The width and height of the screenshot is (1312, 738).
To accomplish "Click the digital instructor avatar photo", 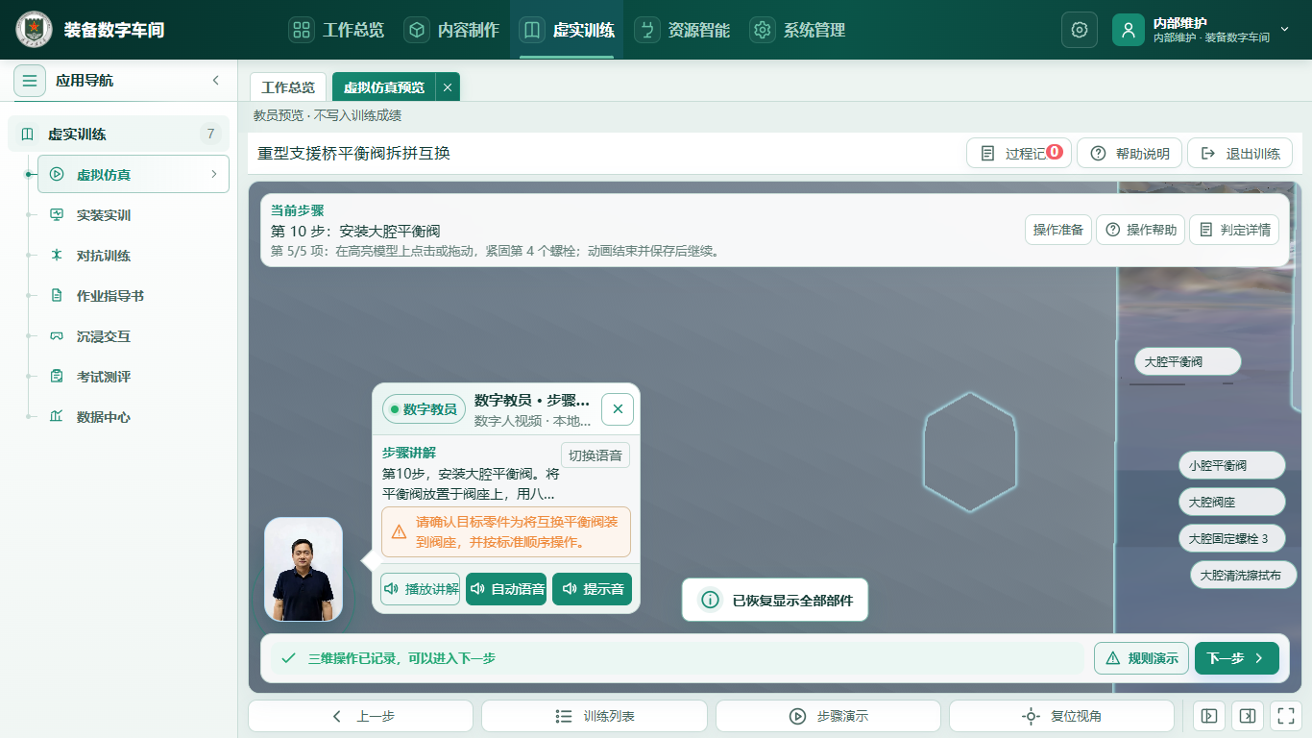I will 304,570.
